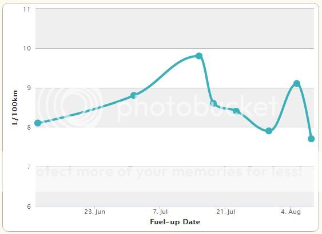322x234 pixels.
Task: Click the 21. Jul axis label
Action: 225,212
